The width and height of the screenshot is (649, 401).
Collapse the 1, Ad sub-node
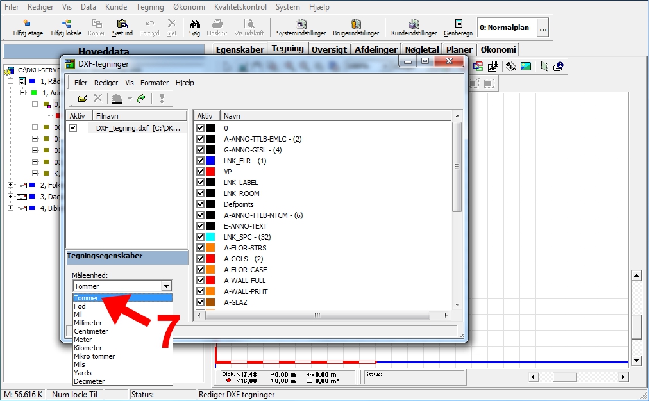pos(22,93)
